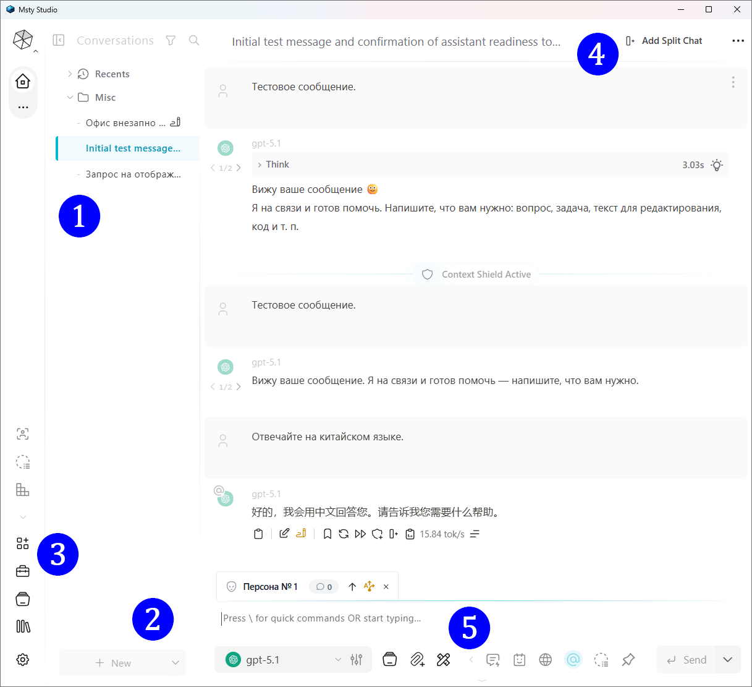Open the three-dot menu at top right

[x=738, y=40]
